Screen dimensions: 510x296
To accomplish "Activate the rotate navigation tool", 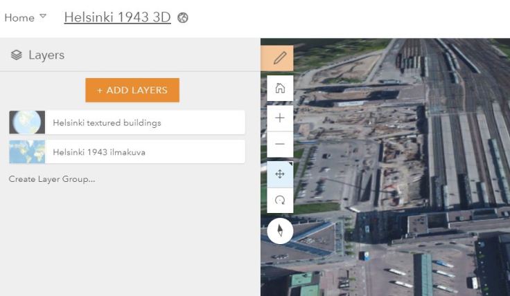I will (x=280, y=200).
